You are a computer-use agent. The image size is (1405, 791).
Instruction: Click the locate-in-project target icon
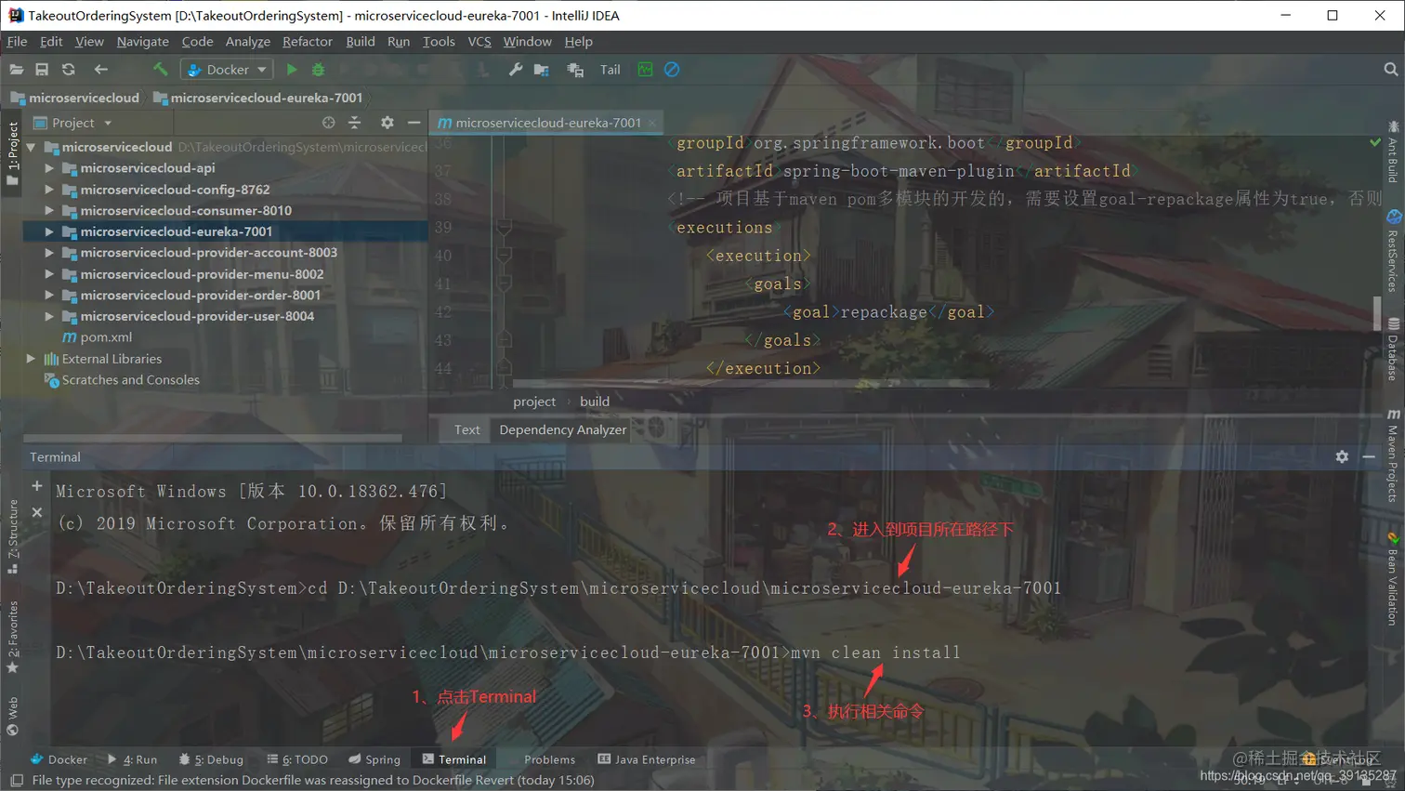coord(328,123)
